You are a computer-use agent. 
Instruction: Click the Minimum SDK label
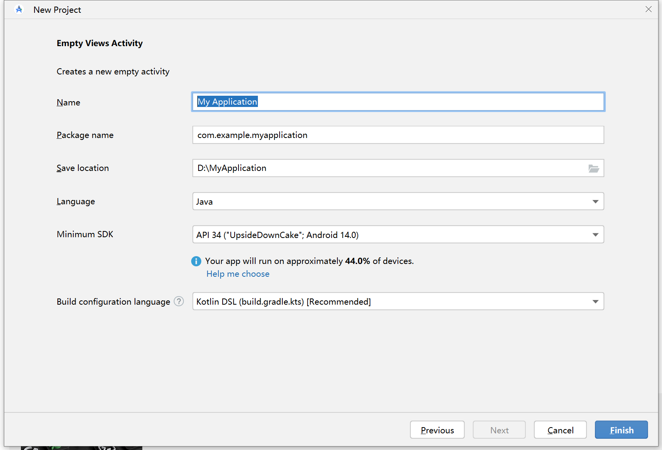tap(85, 234)
